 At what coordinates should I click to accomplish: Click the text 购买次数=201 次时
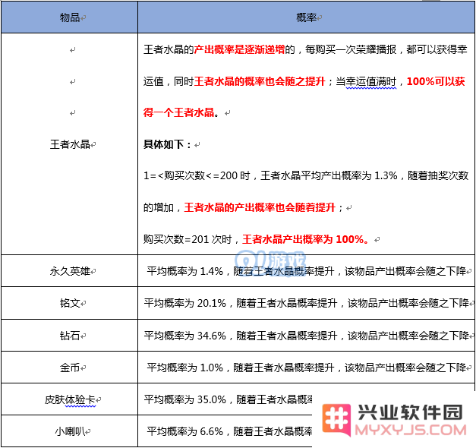[x=188, y=239]
